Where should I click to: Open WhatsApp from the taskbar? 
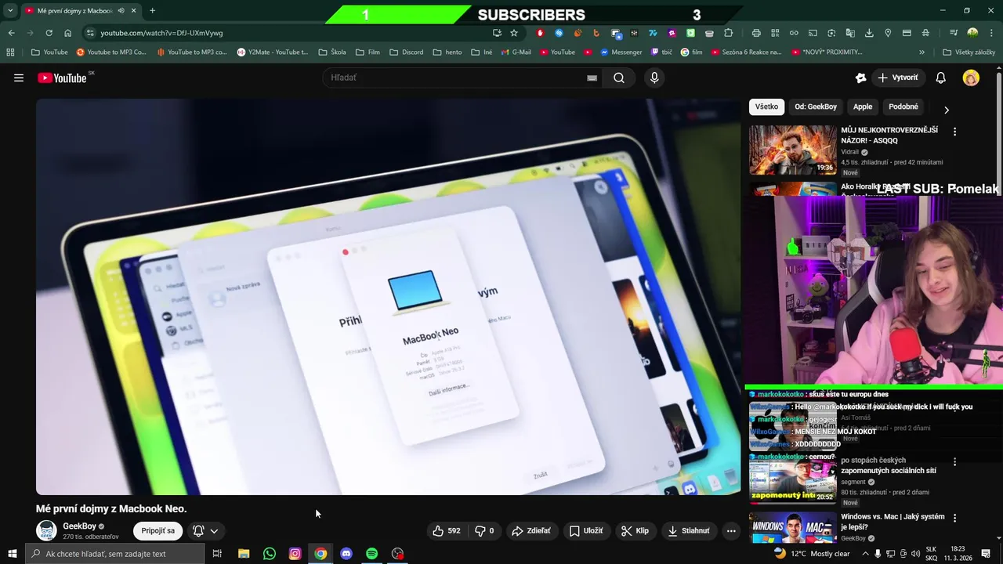pyautogui.click(x=270, y=554)
